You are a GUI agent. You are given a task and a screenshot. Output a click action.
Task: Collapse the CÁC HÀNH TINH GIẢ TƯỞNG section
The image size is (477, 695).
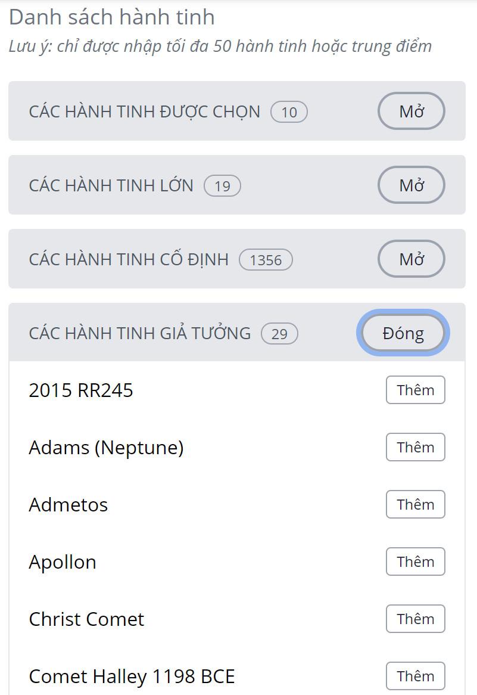pos(403,333)
